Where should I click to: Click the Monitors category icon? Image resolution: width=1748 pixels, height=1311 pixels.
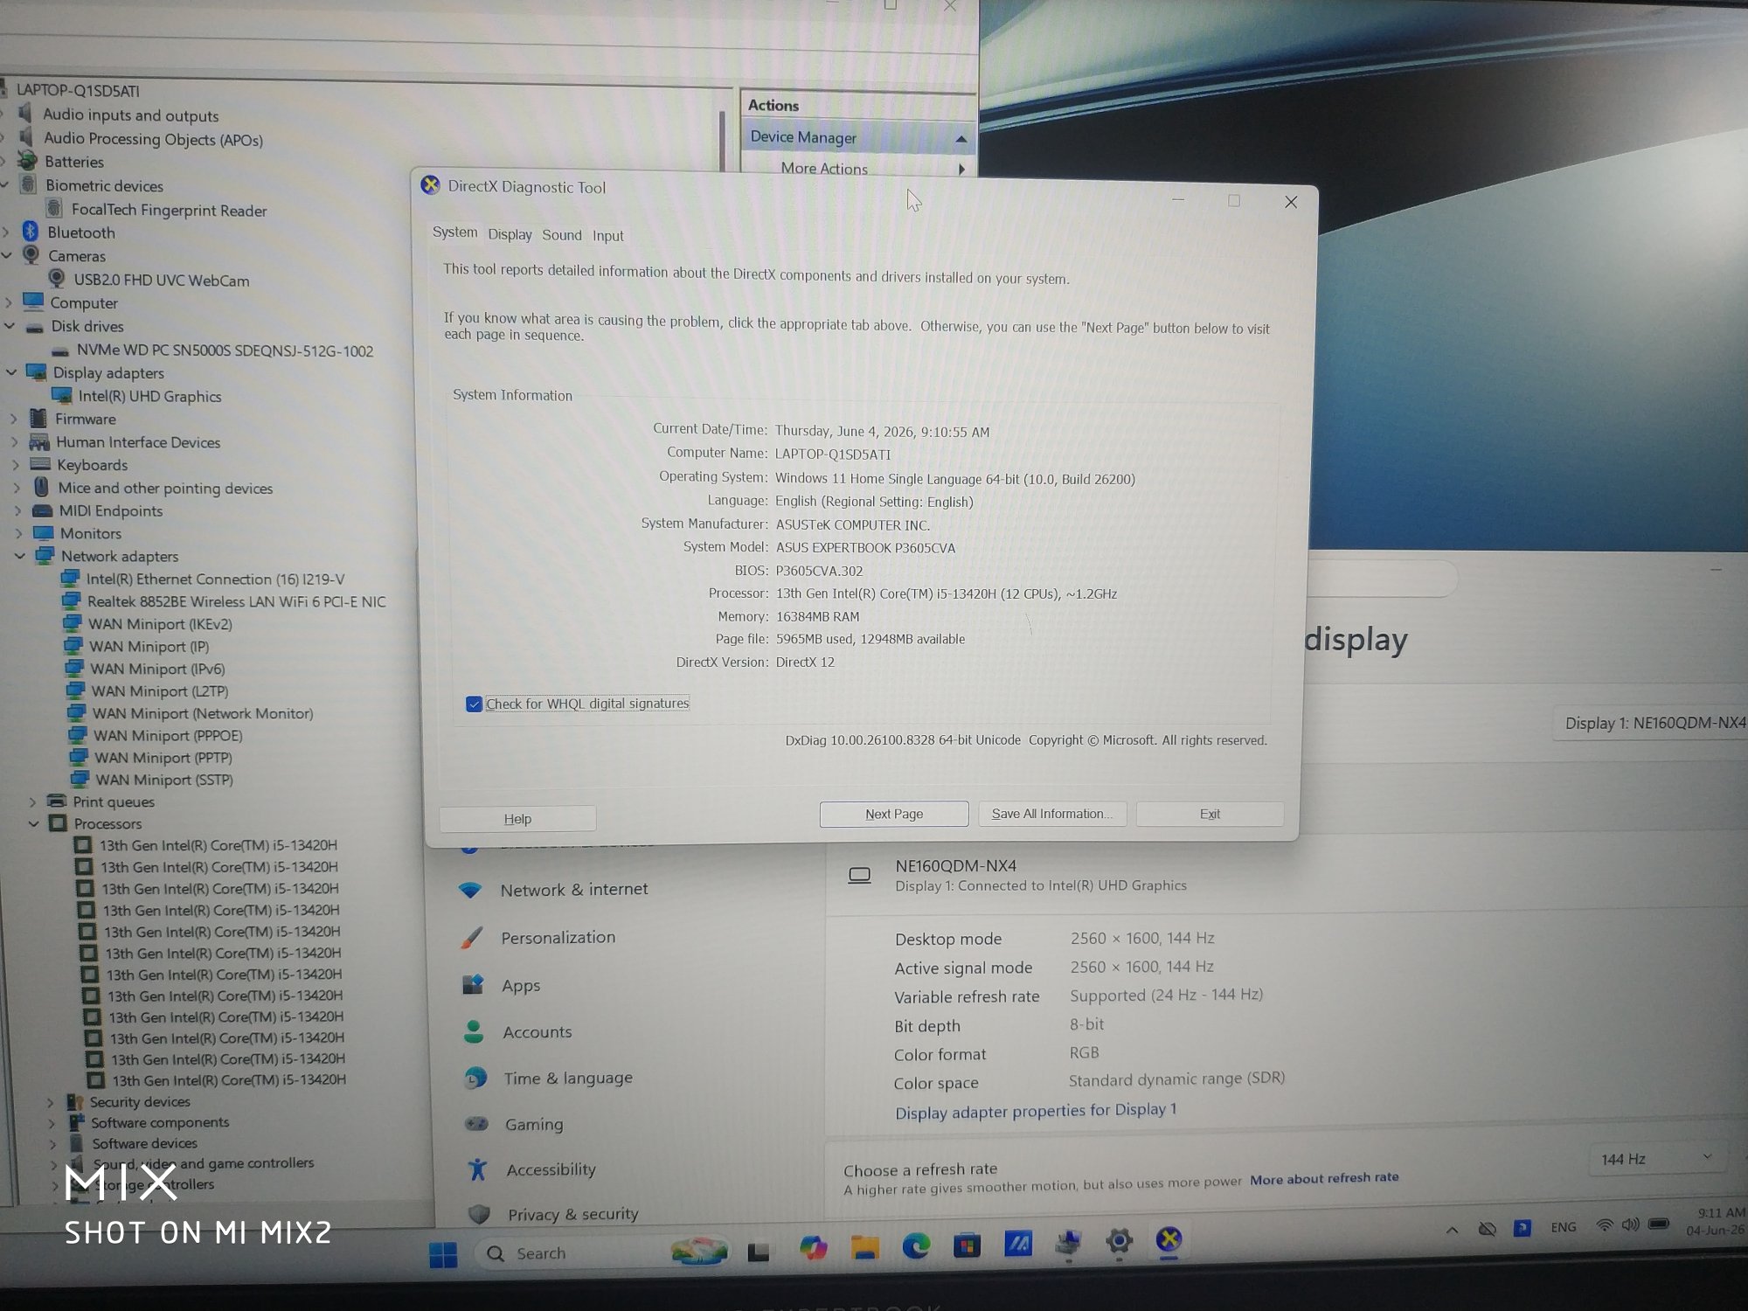point(44,532)
